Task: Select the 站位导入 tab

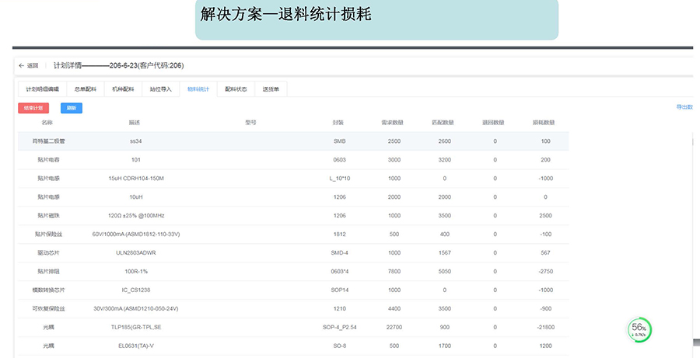Action: click(160, 89)
